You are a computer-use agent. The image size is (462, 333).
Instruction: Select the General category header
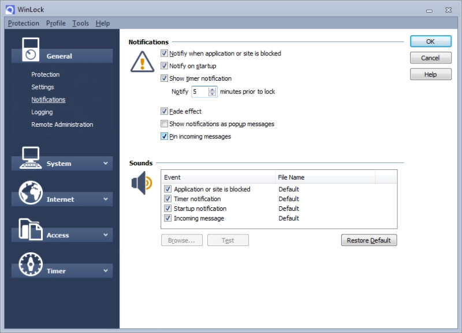[x=62, y=56]
